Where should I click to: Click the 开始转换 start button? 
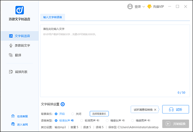(x=176, y=124)
